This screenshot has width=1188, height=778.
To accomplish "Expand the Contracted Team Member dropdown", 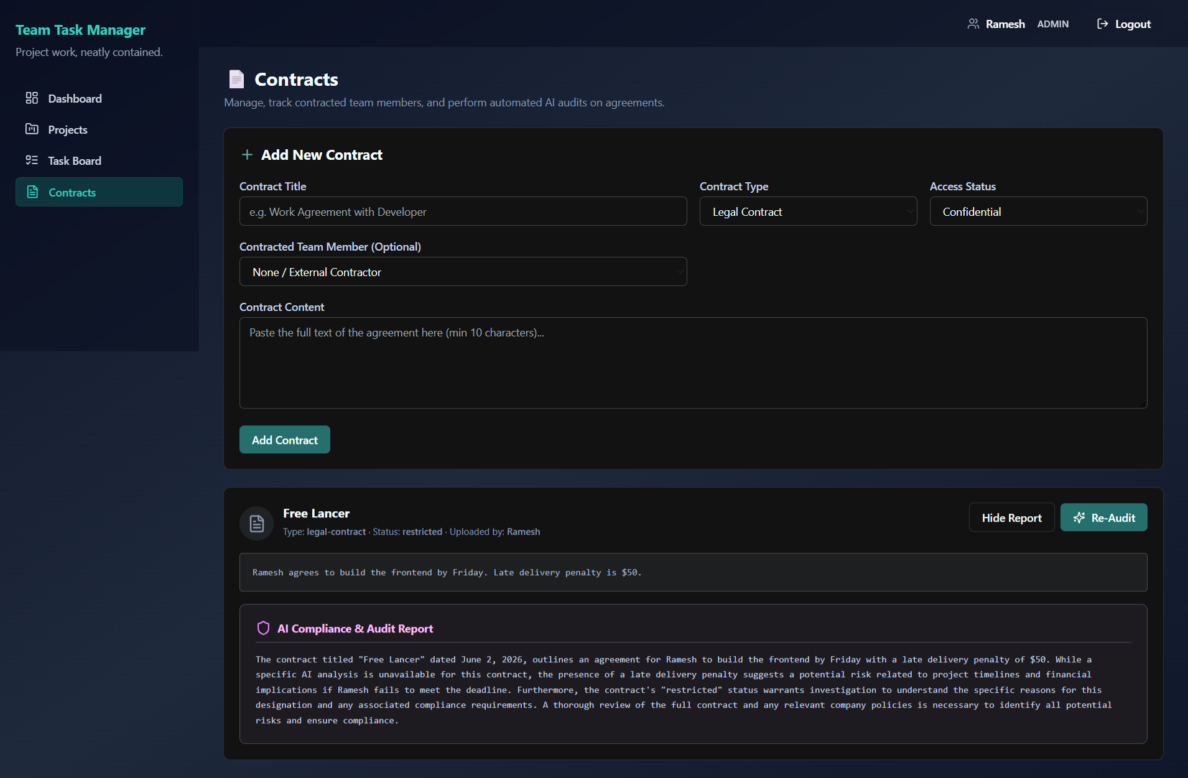I will pos(463,272).
